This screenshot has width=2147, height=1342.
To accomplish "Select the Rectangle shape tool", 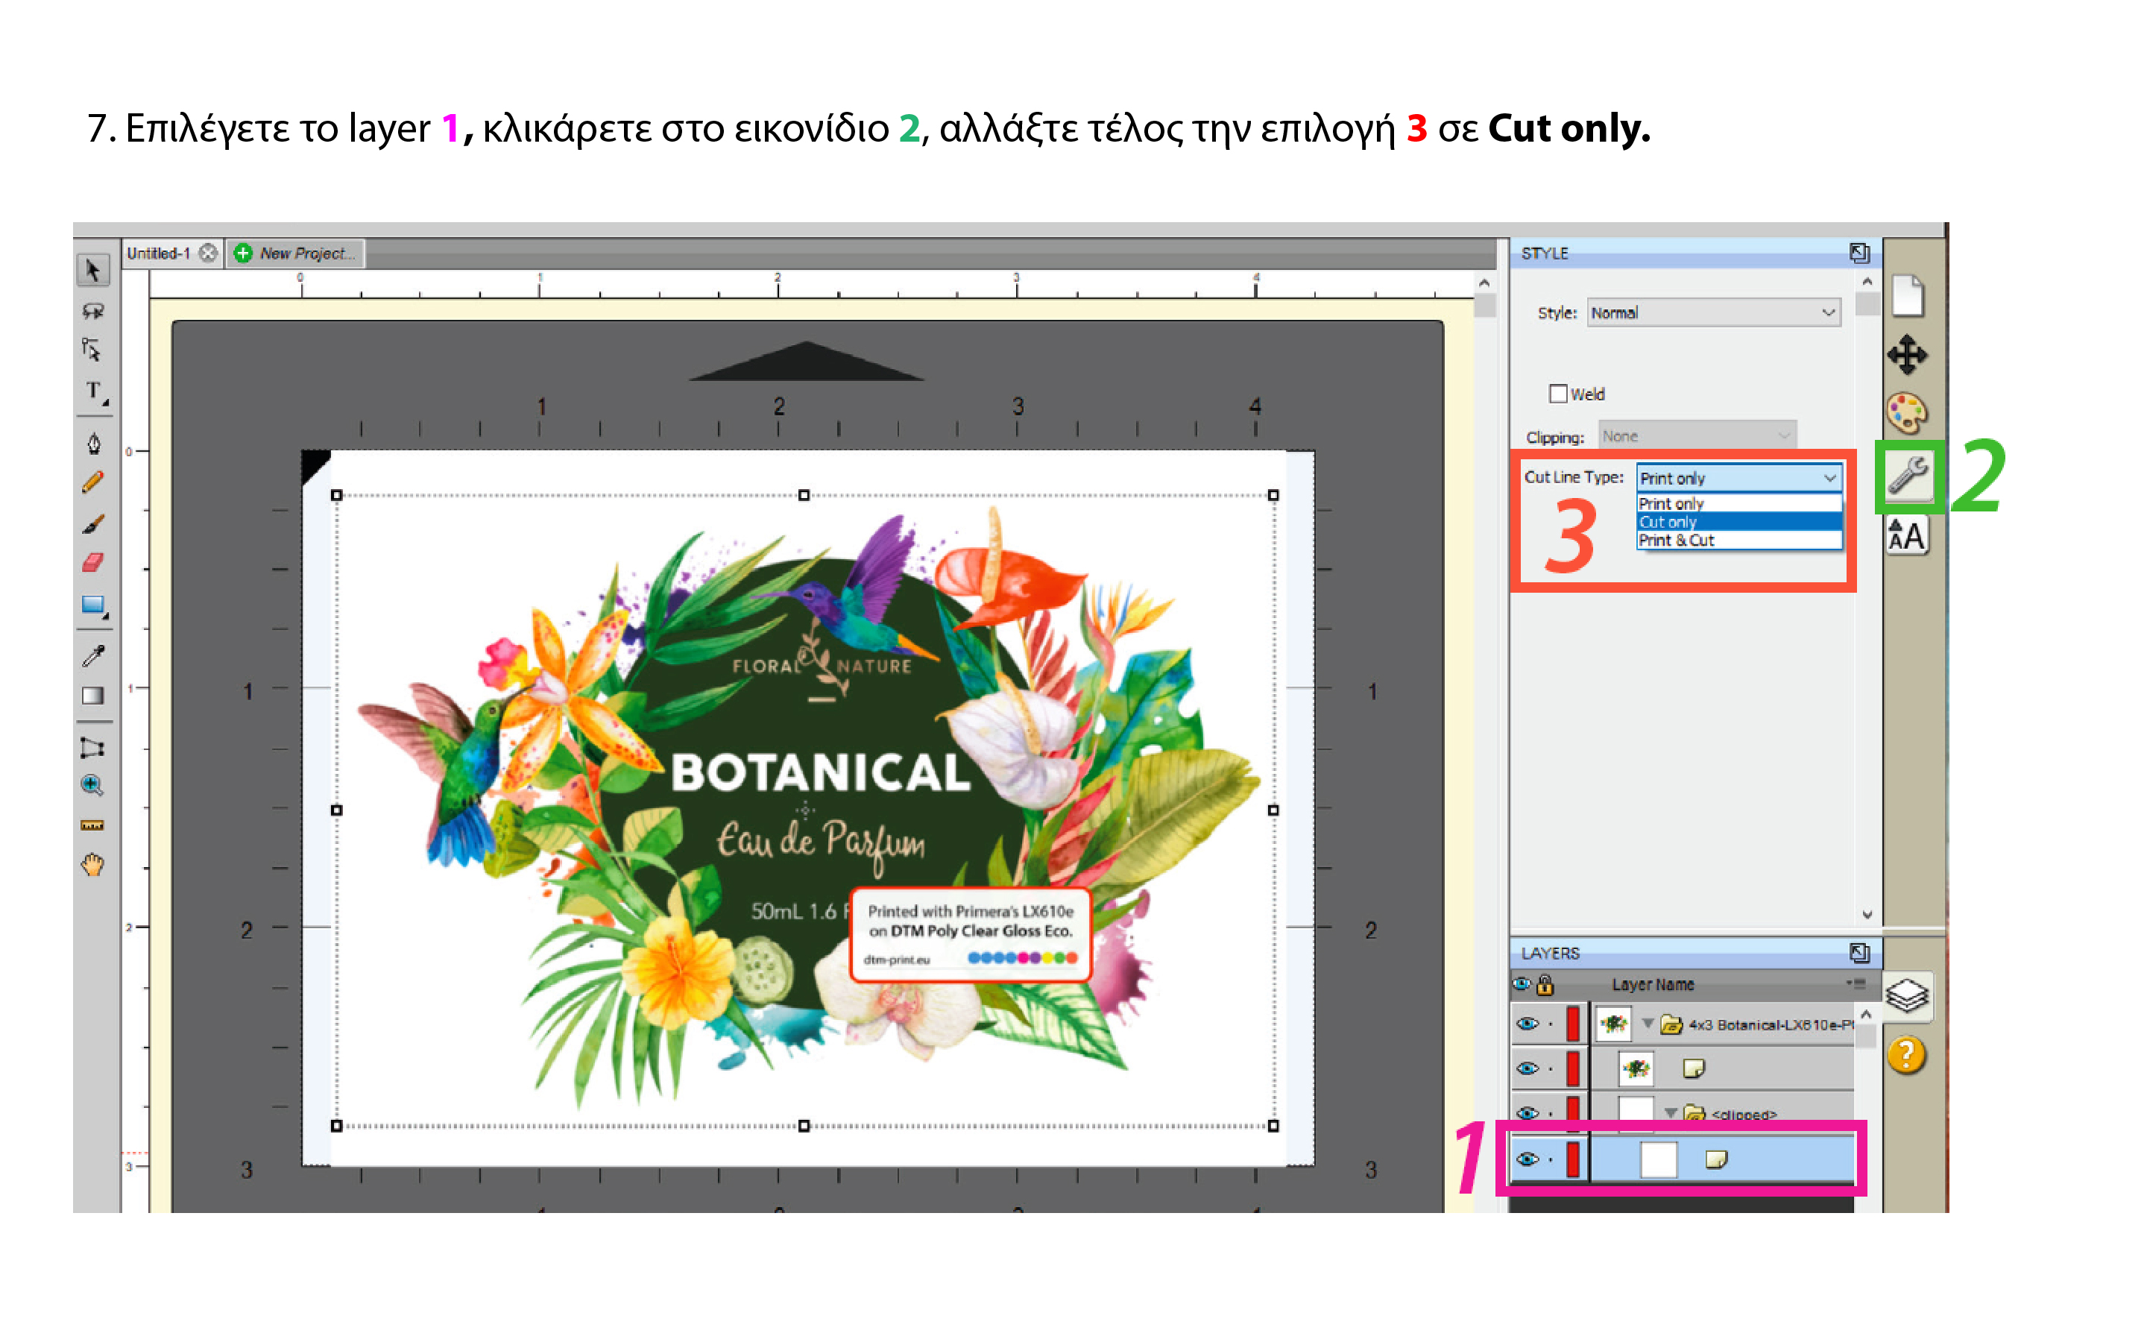I will pos(92,605).
